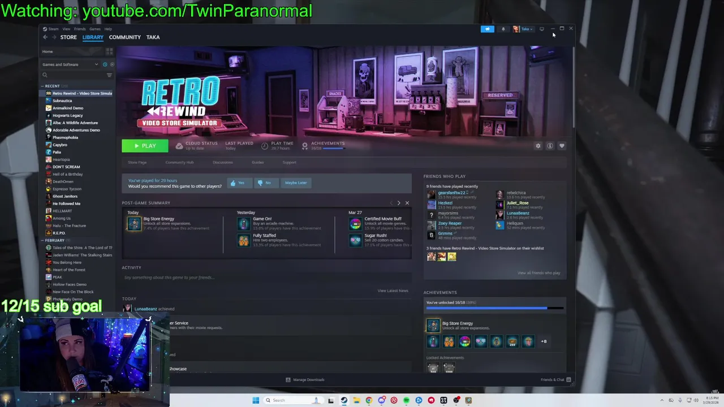Image resolution: width=724 pixels, height=407 pixels.
Task: Click the Windows taskbar search box
Action: [x=294, y=400]
